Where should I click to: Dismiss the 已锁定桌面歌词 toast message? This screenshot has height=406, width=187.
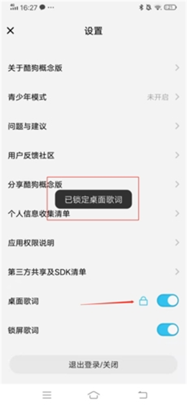tap(93, 200)
